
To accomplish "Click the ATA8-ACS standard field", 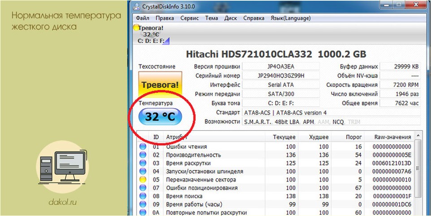I will [331, 112].
